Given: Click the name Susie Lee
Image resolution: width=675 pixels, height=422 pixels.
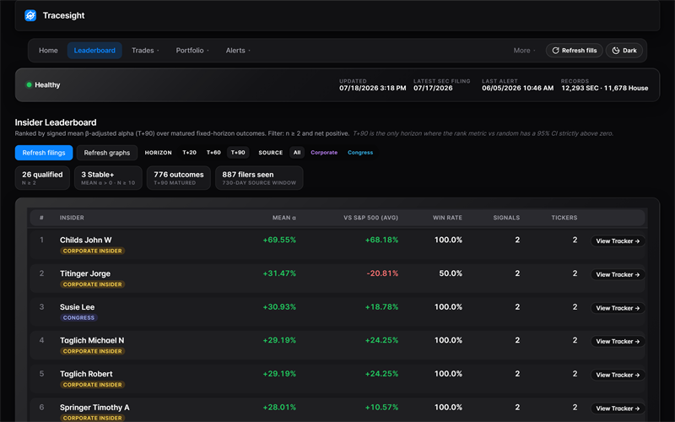Looking at the screenshot, I should pyautogui.click(x=77, y=307).
